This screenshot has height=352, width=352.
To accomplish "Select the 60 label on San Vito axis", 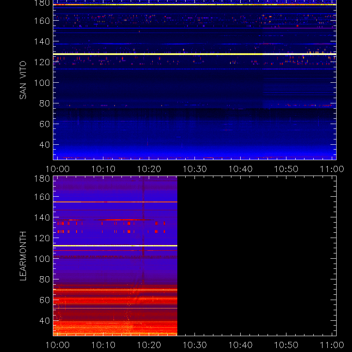I will [x=44, y=124].
